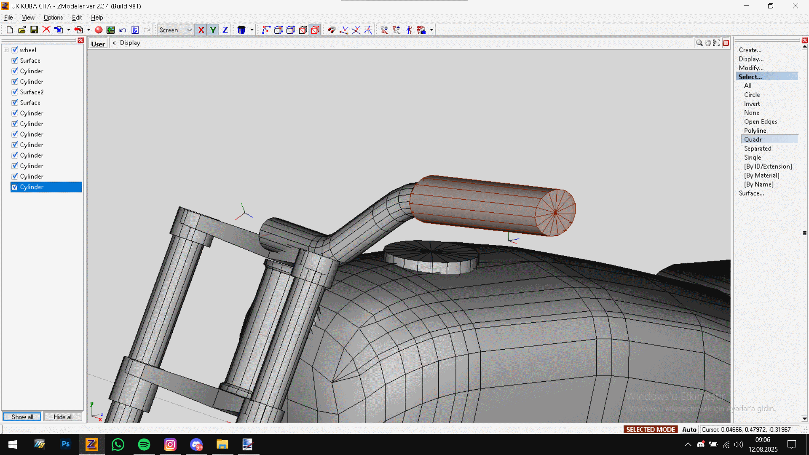The image size is (809, 455).
Task: Toggle the selected Cylinder's checkbox
Action: tap(15, 187)
